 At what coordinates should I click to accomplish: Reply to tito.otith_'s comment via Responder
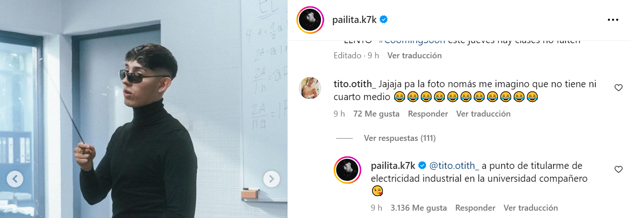[x=428, y=114]
